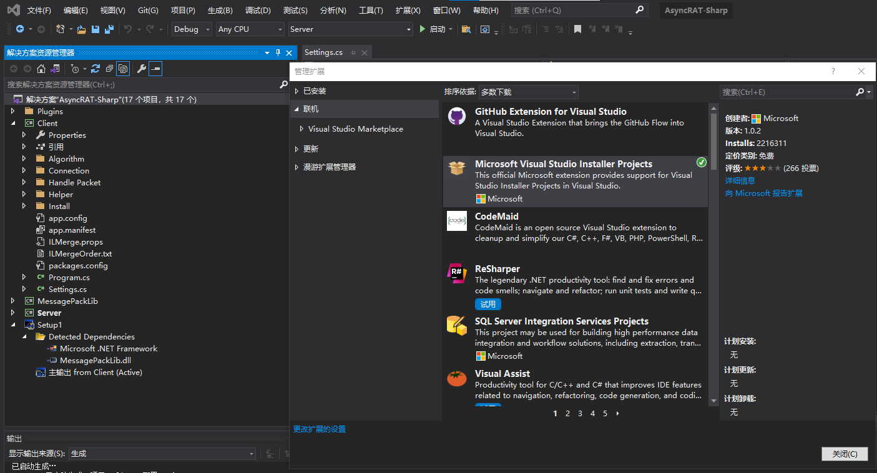Open the sort-by dropdown in Manage Extensions
This screenshot has height=473, width=877.
[528, 92]
